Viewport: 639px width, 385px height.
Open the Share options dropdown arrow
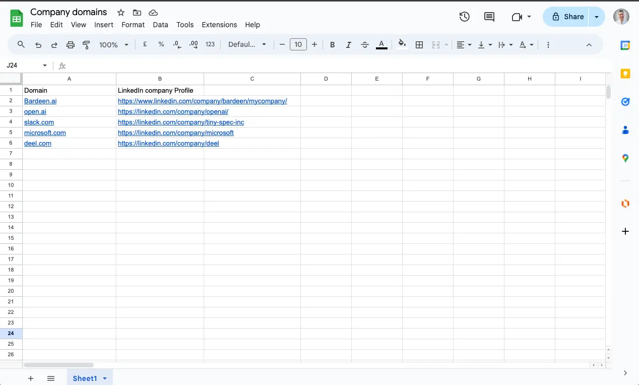pyautogui.click(x=597, y=17)
